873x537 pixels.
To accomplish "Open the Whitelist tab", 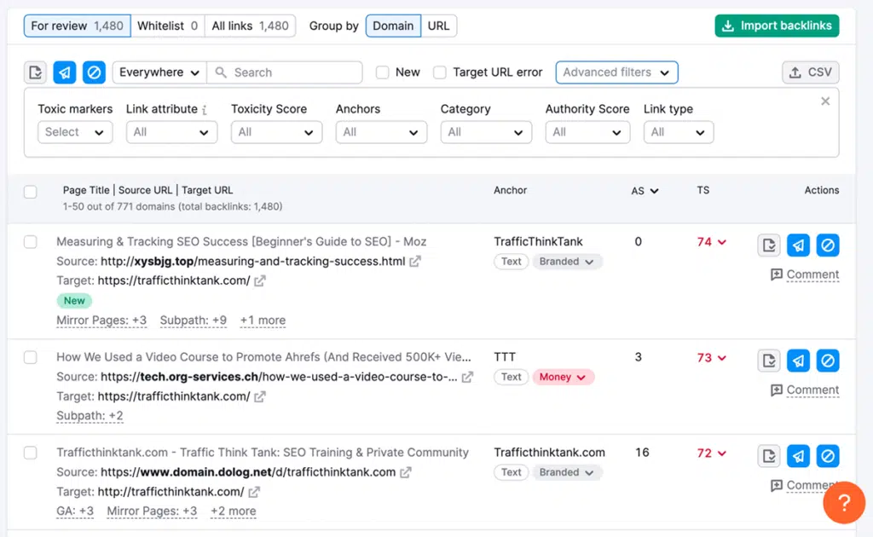I will (x=167, y=26).
